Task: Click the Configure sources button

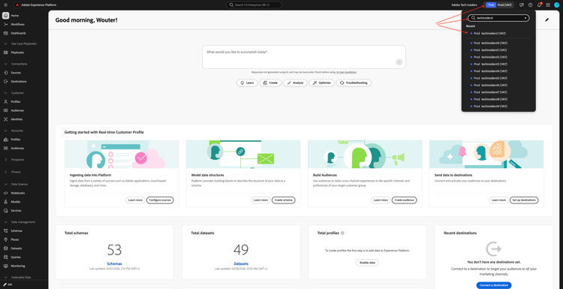Action: (x=160, y=200)
